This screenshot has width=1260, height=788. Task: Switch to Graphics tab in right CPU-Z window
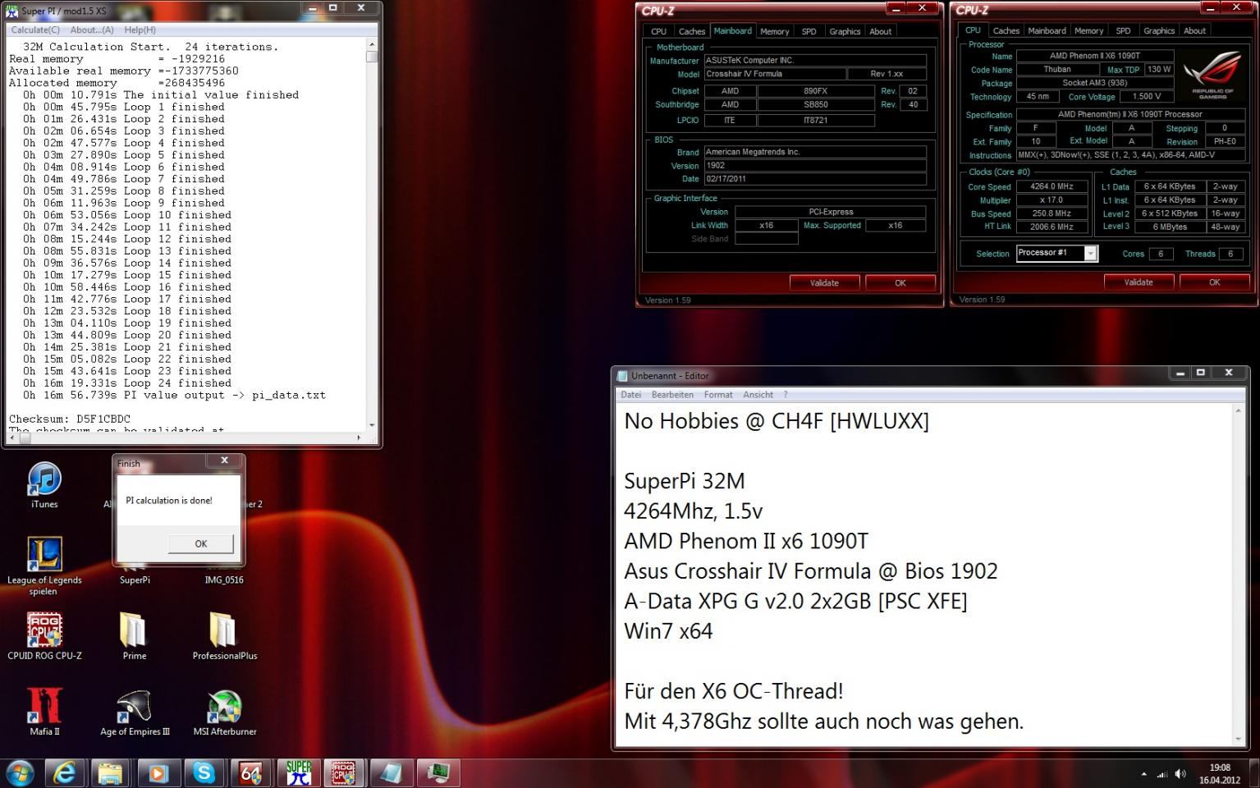tap(1159, 30)
